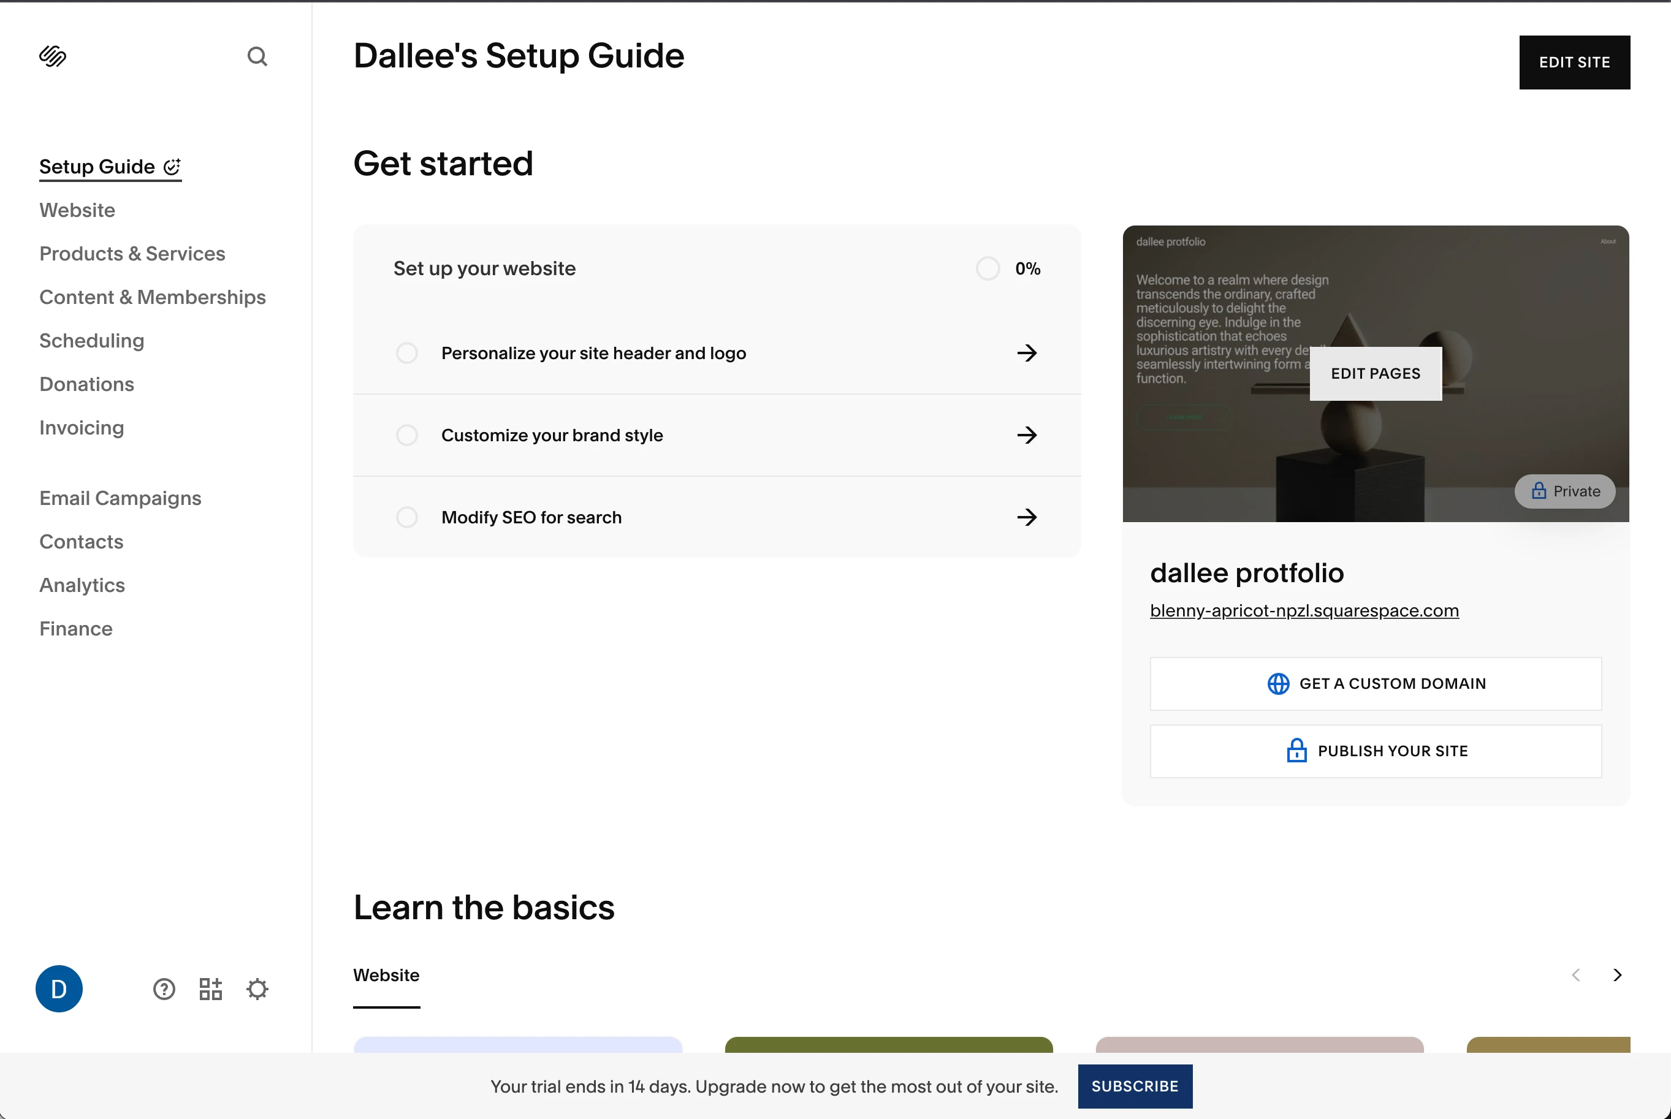Open Products & Services section
The width and height of the screenshot is (1671, 1119).
132,253
